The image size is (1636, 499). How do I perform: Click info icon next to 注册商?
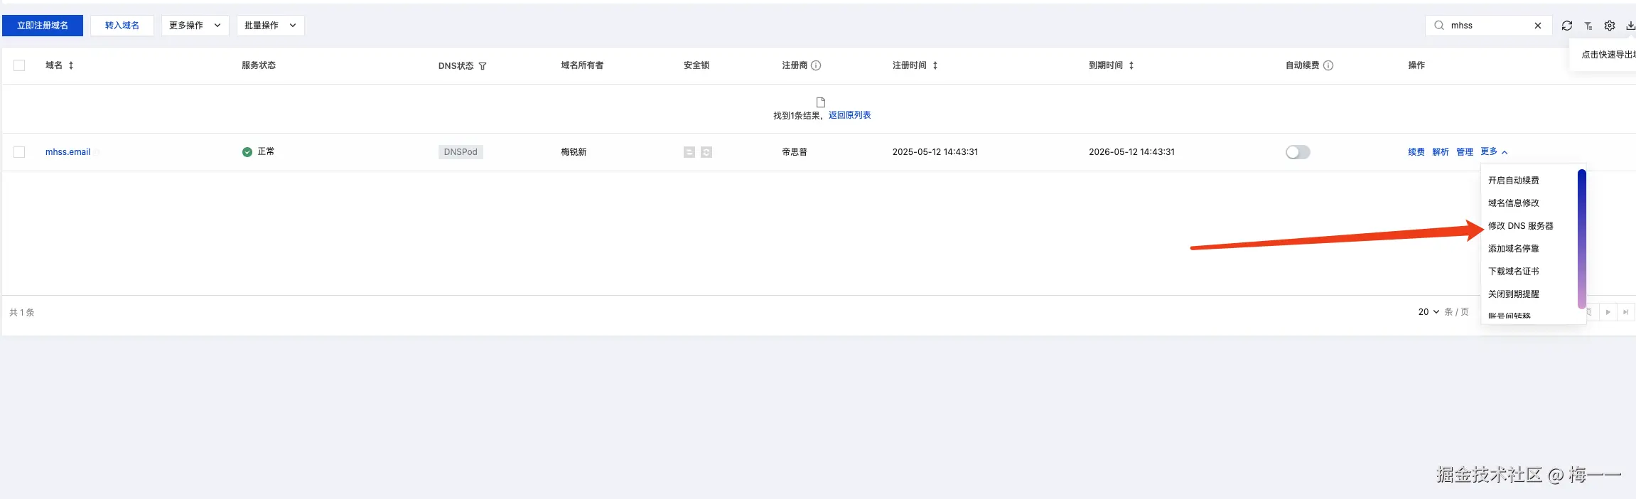pyautogui.click(x=816, y=65)
